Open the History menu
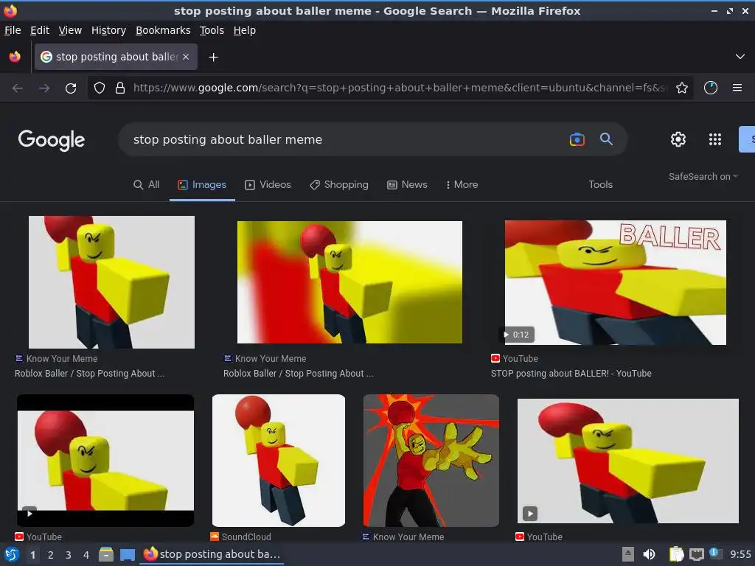Image resolution: width=755 pixels, height=566 pixels. pyautogui.click(x=108, y=30)
